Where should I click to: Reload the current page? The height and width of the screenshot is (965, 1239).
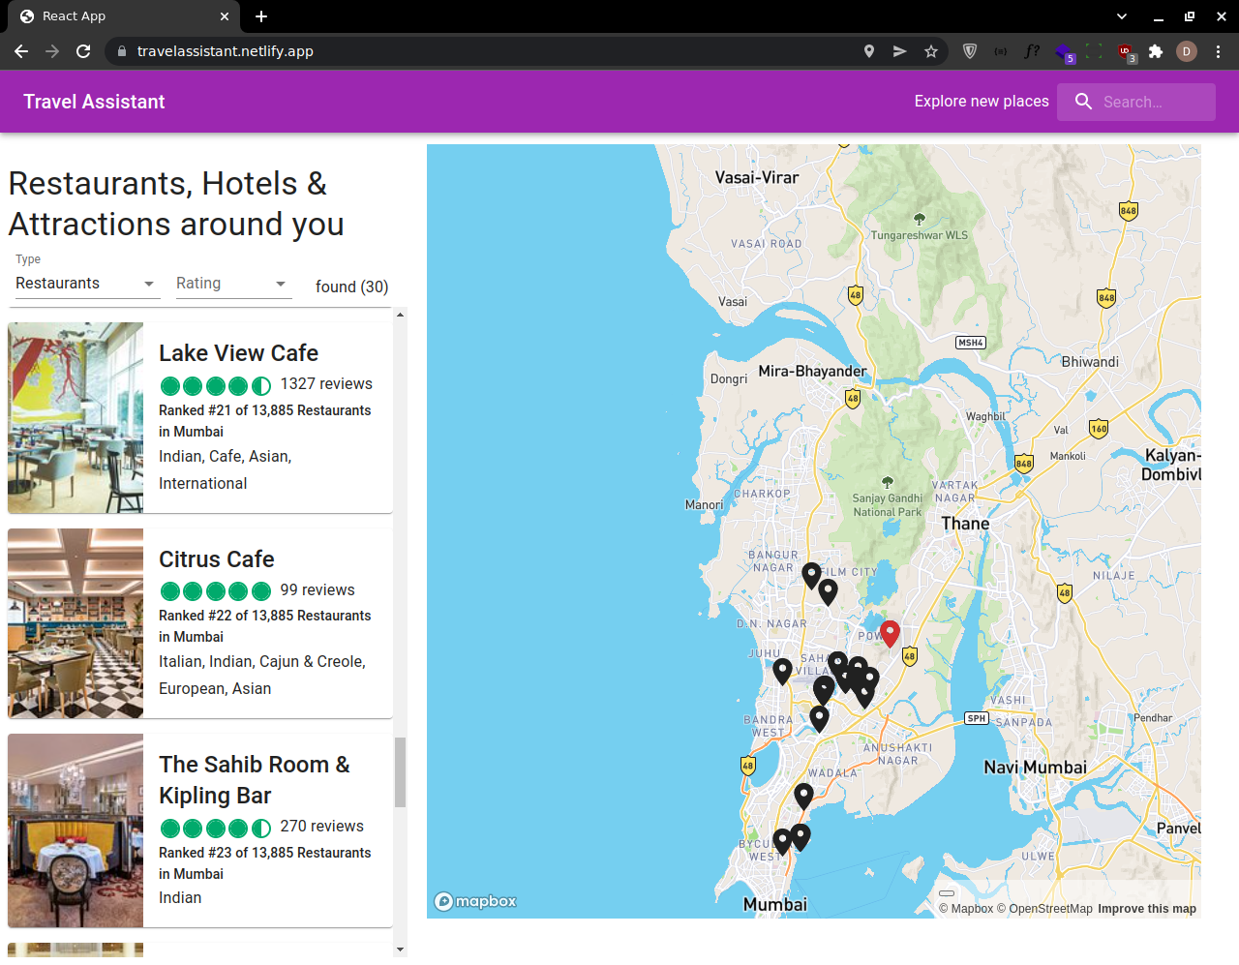click(83, 51)
